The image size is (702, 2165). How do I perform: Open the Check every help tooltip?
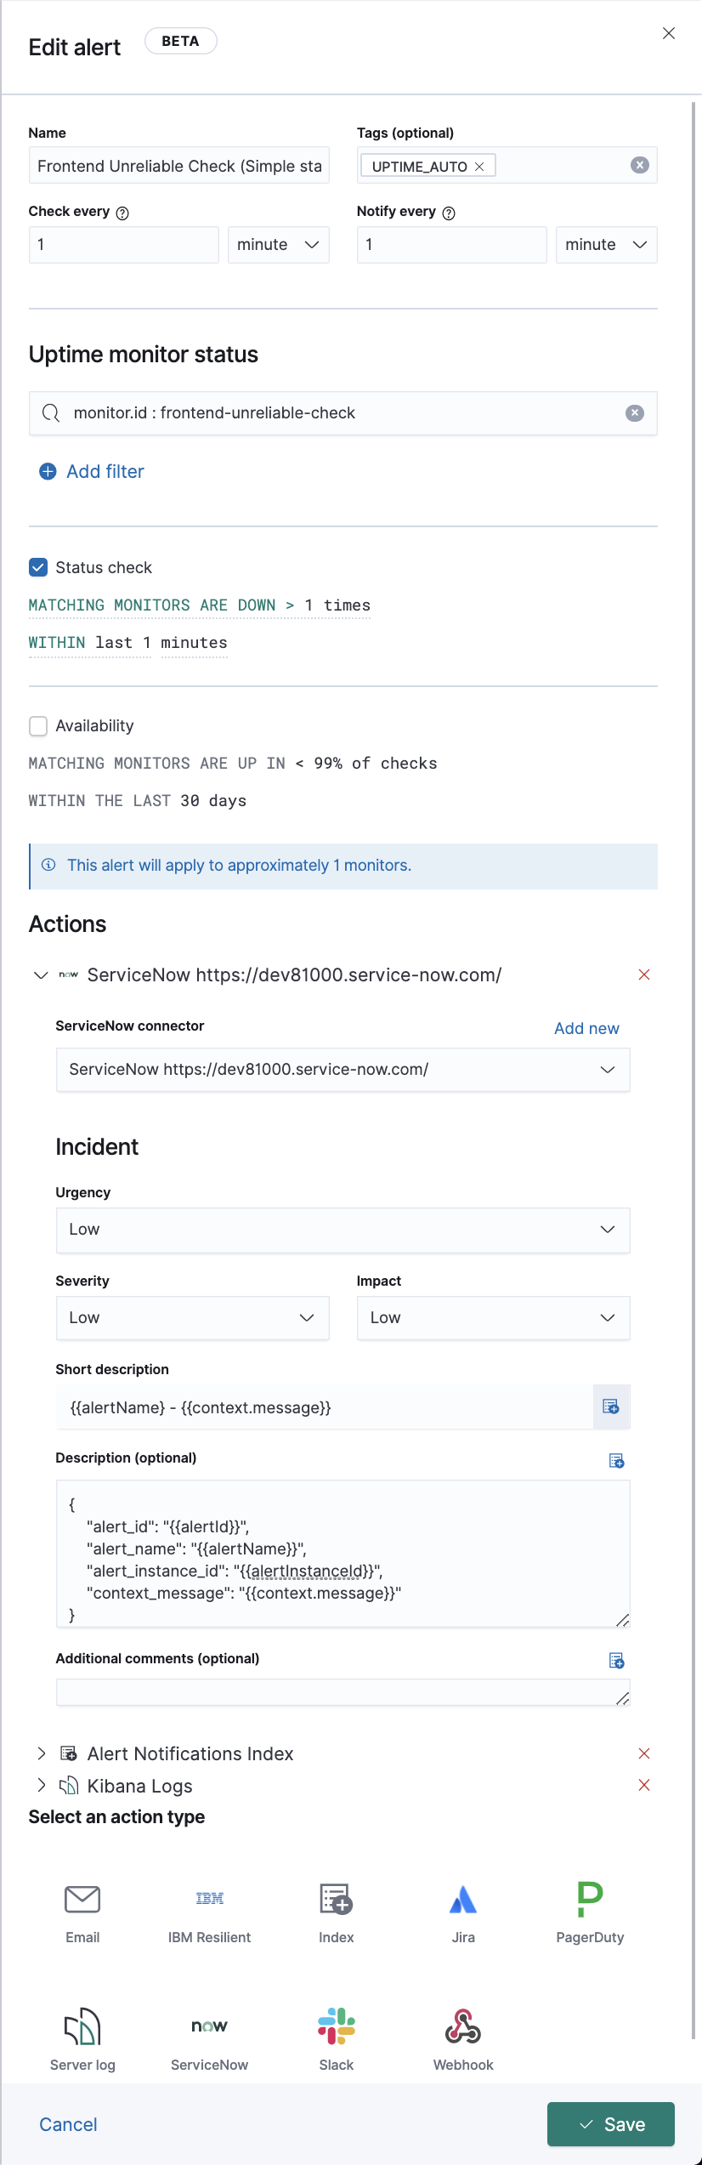pos(122,212)
